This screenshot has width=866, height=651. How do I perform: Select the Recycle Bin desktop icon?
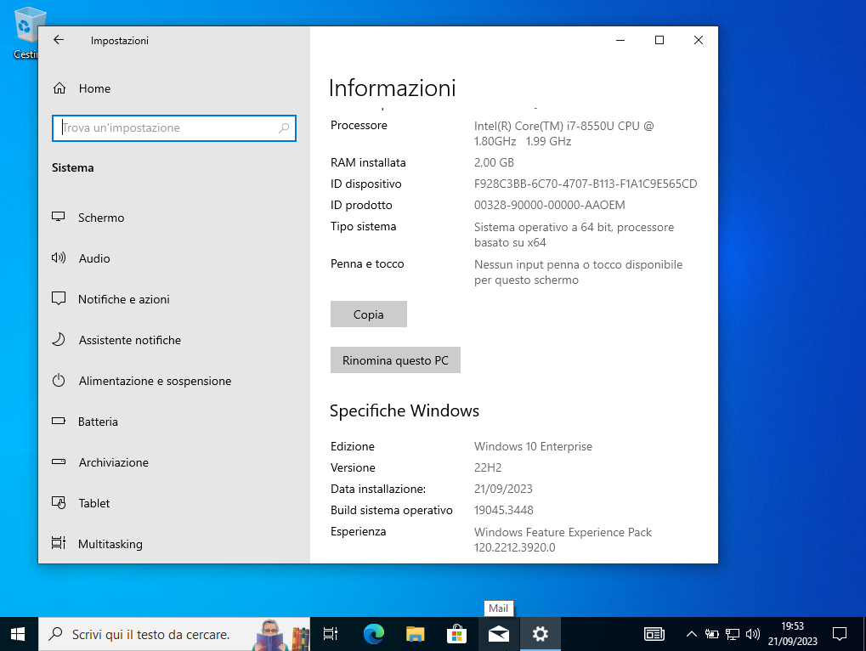(25, 33)
